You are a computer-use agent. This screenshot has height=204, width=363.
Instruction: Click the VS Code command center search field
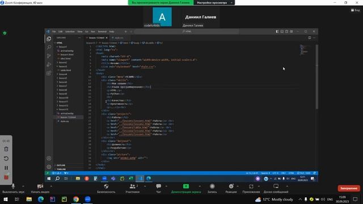[x=187, y=31]
